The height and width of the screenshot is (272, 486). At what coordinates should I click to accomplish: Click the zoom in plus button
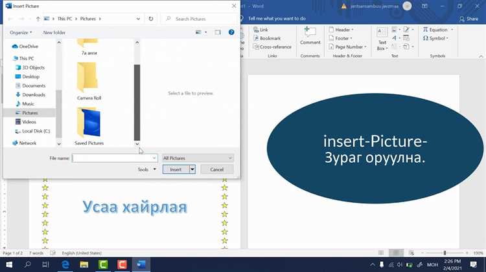[467, 253]
